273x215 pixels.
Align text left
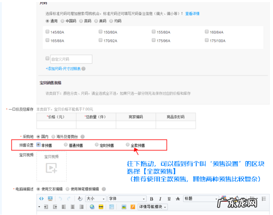coord(64,207)
